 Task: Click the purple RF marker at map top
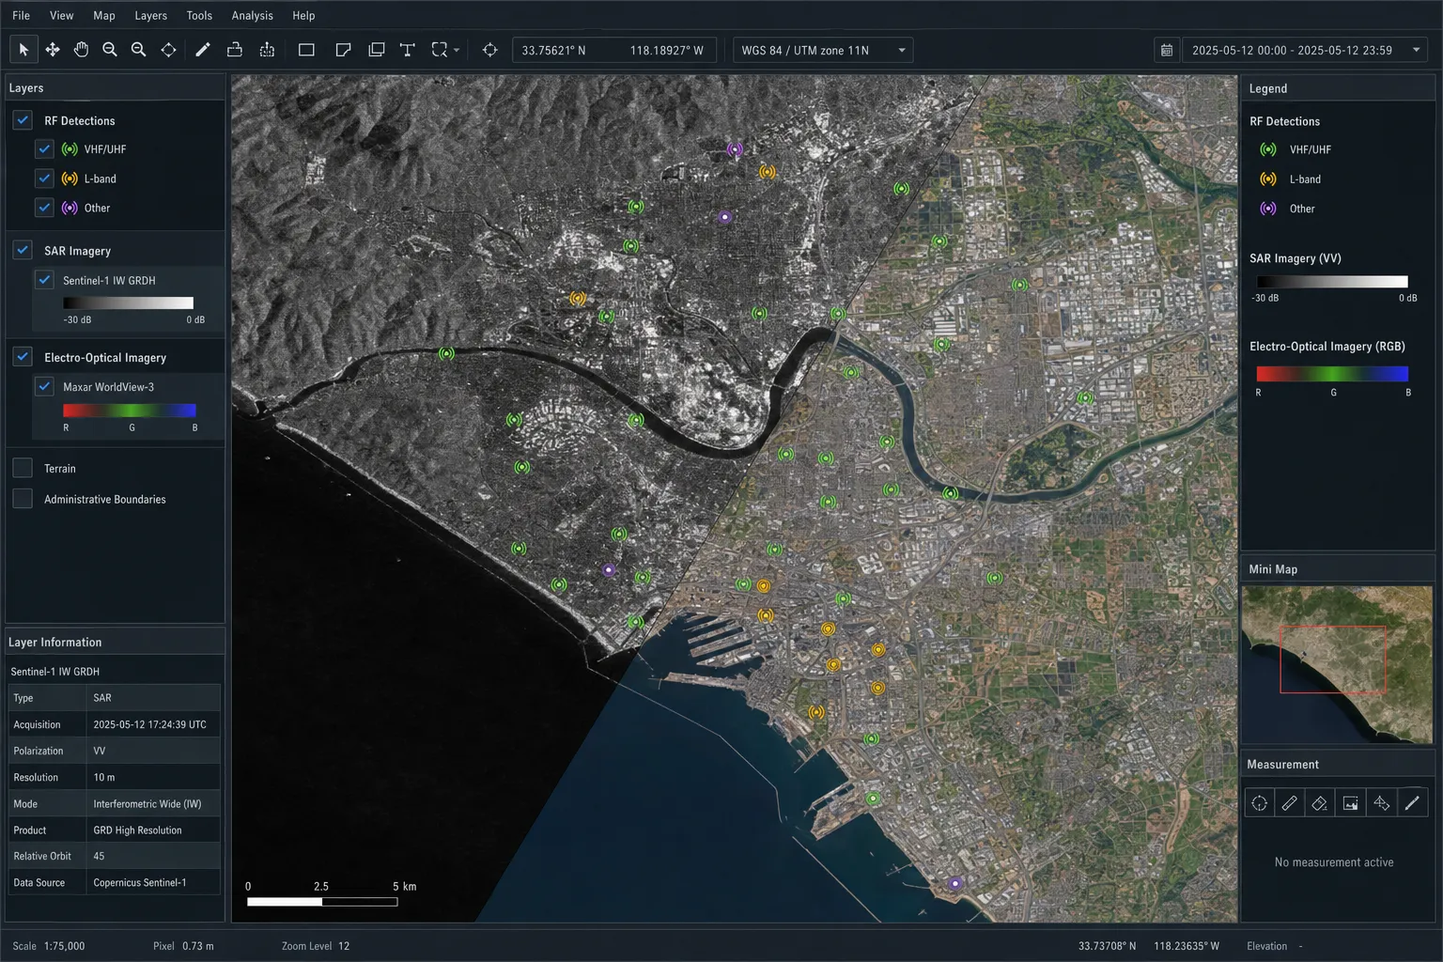point(735,148)
